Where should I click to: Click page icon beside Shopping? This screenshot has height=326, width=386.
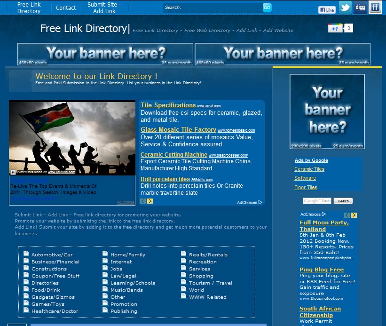[184, 275]
